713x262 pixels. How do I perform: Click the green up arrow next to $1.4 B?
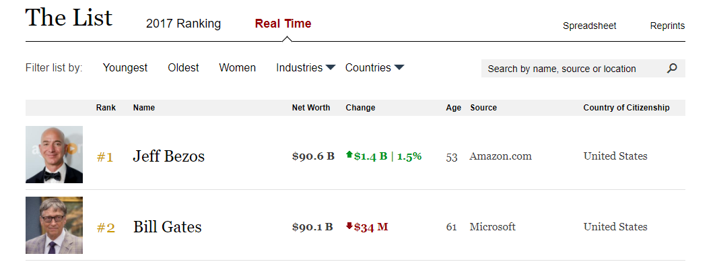(349, 155)
